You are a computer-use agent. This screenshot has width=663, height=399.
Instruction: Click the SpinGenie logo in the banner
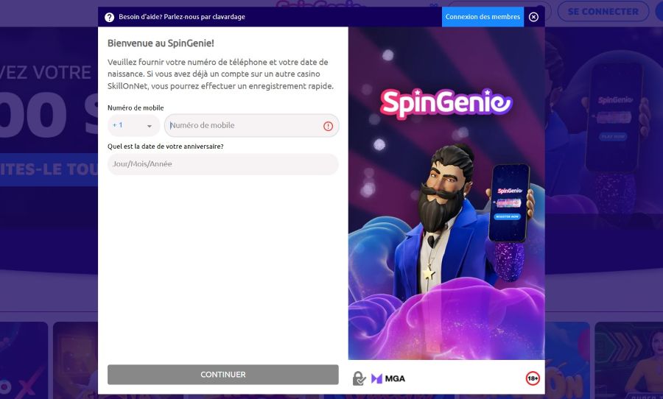click(446, 103)
